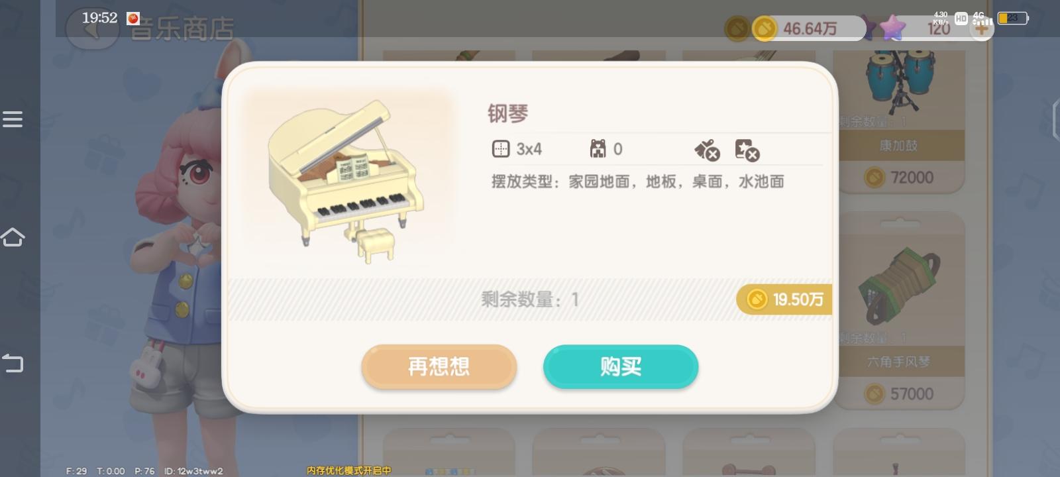Tap the return arrow icon on left edge
Screen dimensions: 1060x477
(x=13, y=362)
